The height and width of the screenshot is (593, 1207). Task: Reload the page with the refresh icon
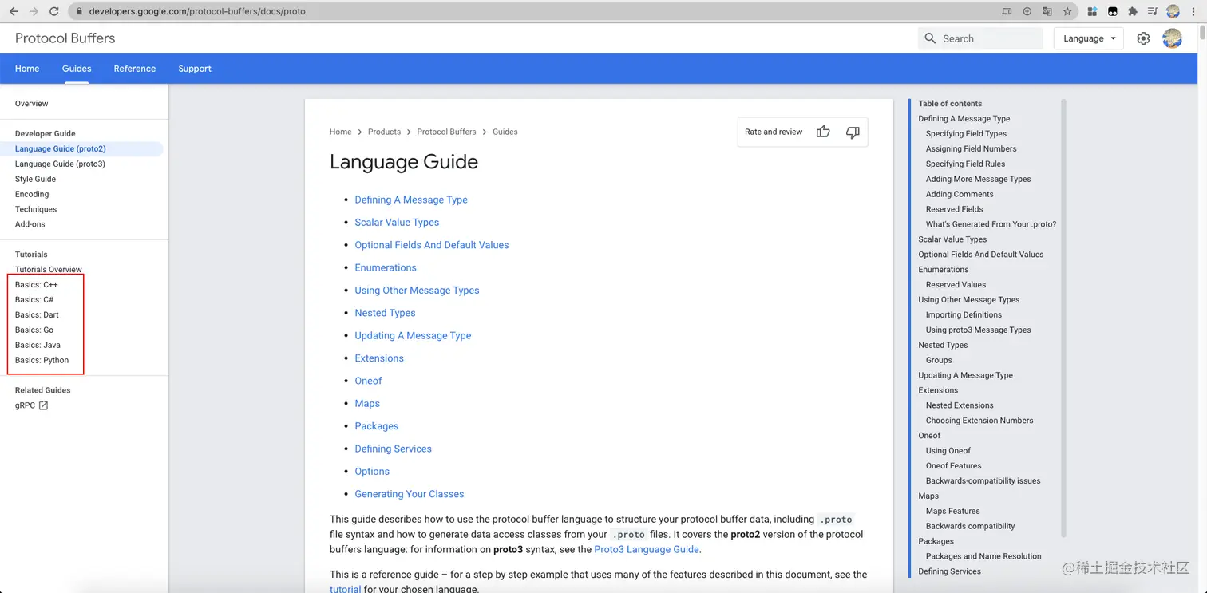[x=53, y=11]
